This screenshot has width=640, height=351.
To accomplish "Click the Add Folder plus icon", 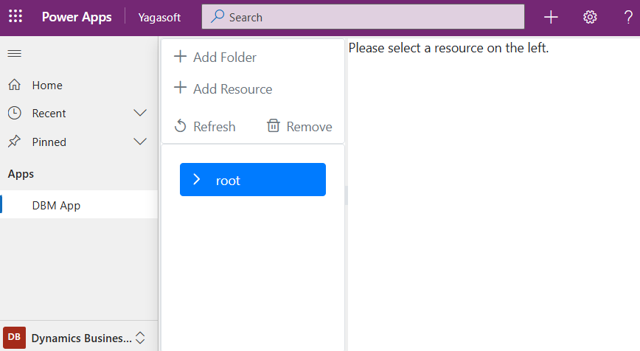I will (x=181, y=56).
